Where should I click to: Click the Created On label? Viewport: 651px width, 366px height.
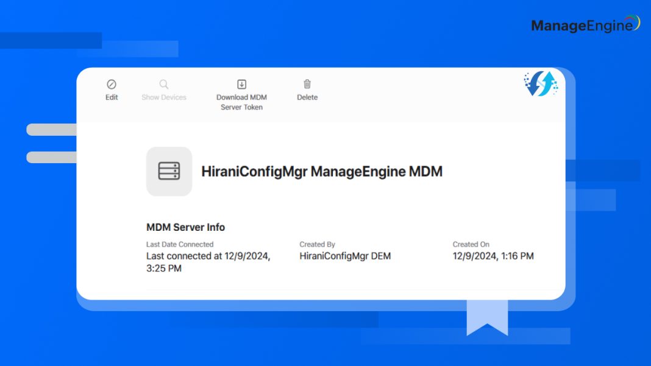(471, 244)
